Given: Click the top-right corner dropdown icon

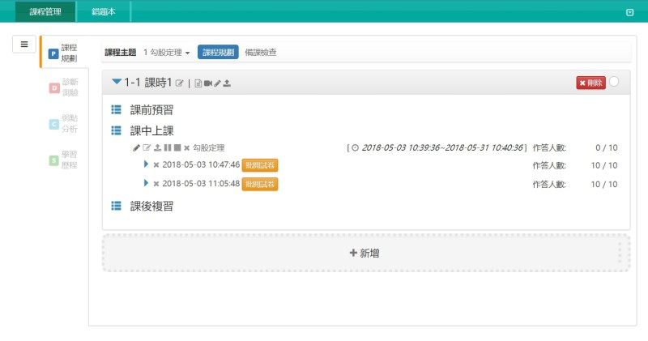Looking at the screenshot, I should click(630, 12).
